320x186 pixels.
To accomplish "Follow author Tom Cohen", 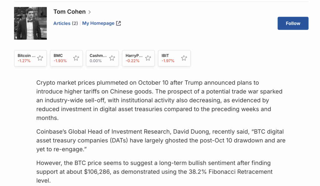I will tap(293, 23).
